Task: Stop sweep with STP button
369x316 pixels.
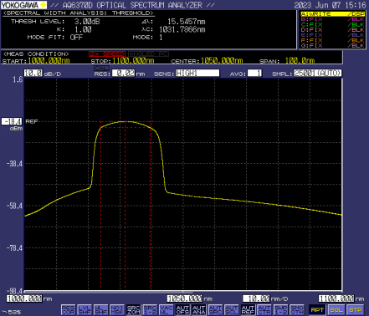Action: point(356,310)
